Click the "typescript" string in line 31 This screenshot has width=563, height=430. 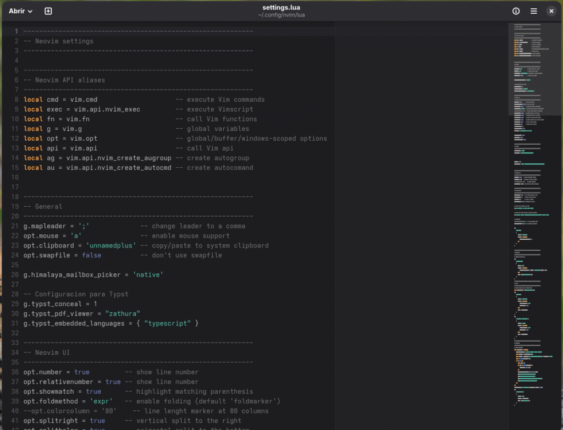(x=167, y=324)
